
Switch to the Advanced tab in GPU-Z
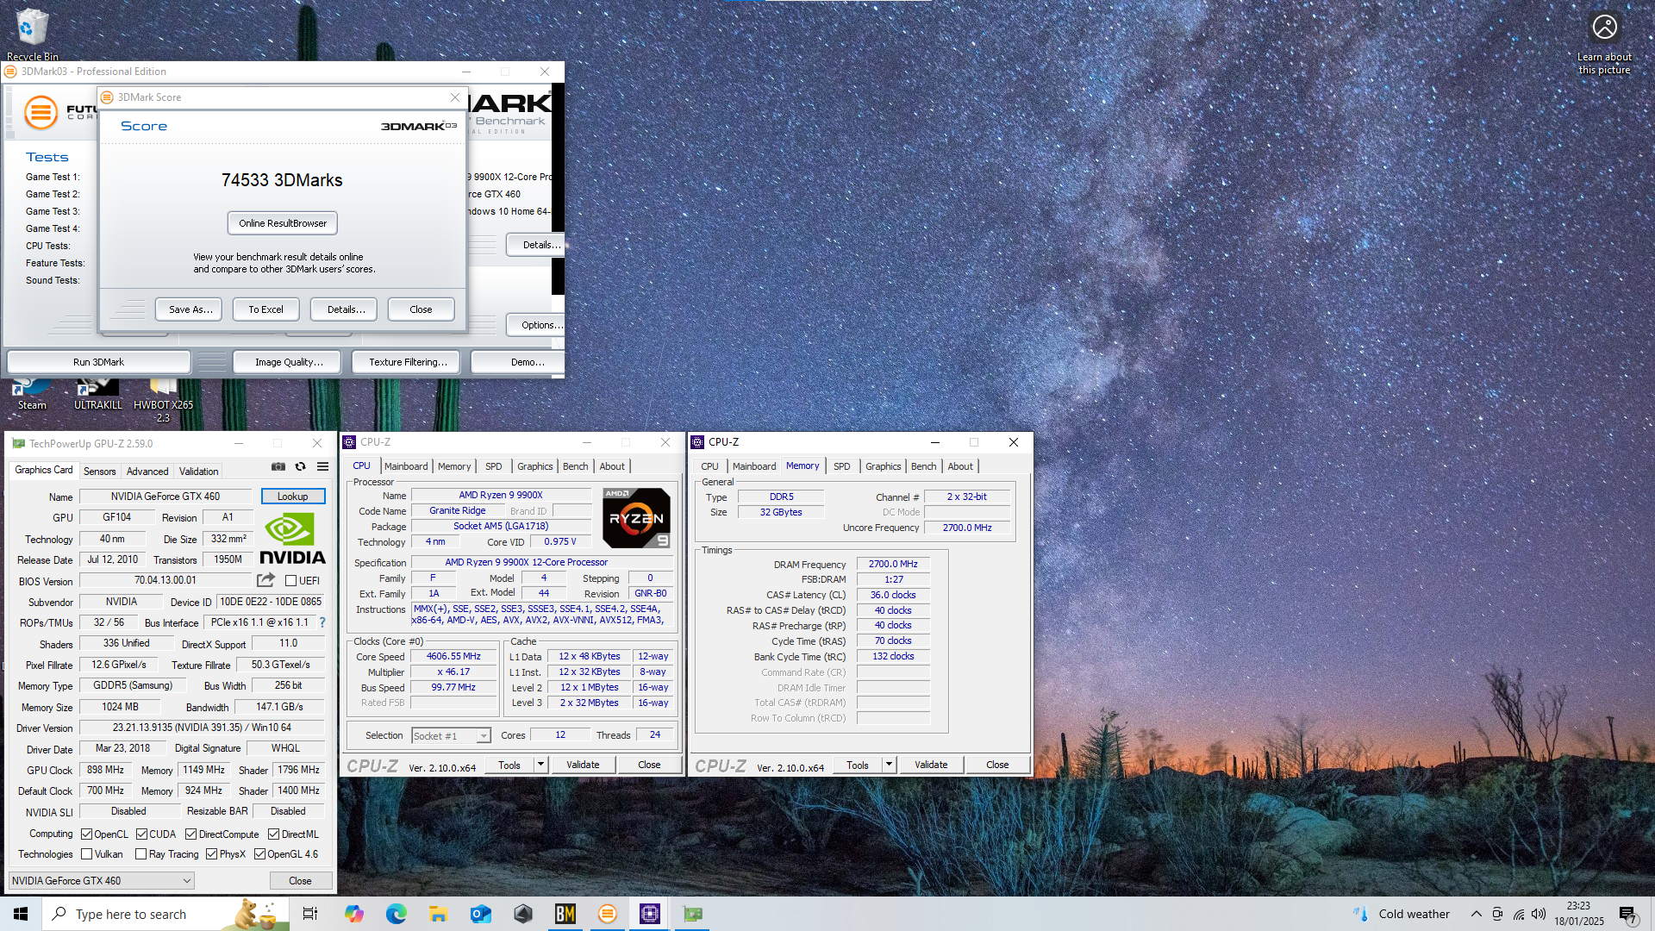(147, 472)
